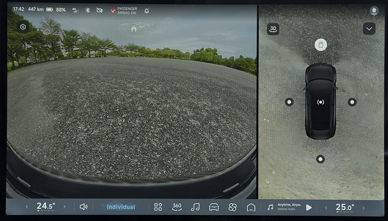
Task: Decrease the driver temperature from 24.5°
Action: pyautogui.click(x=27, y=207)
